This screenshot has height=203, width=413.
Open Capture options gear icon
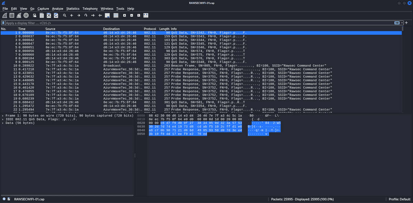(26, 15)
